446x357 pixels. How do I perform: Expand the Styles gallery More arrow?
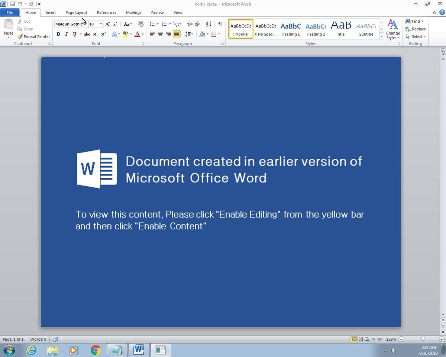(x=382, y=36)
